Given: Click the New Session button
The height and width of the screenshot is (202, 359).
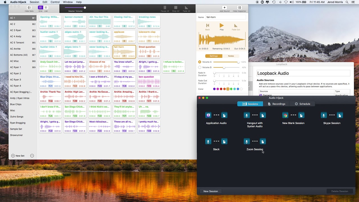Looking at the screenshot, I should pos(211,191).
